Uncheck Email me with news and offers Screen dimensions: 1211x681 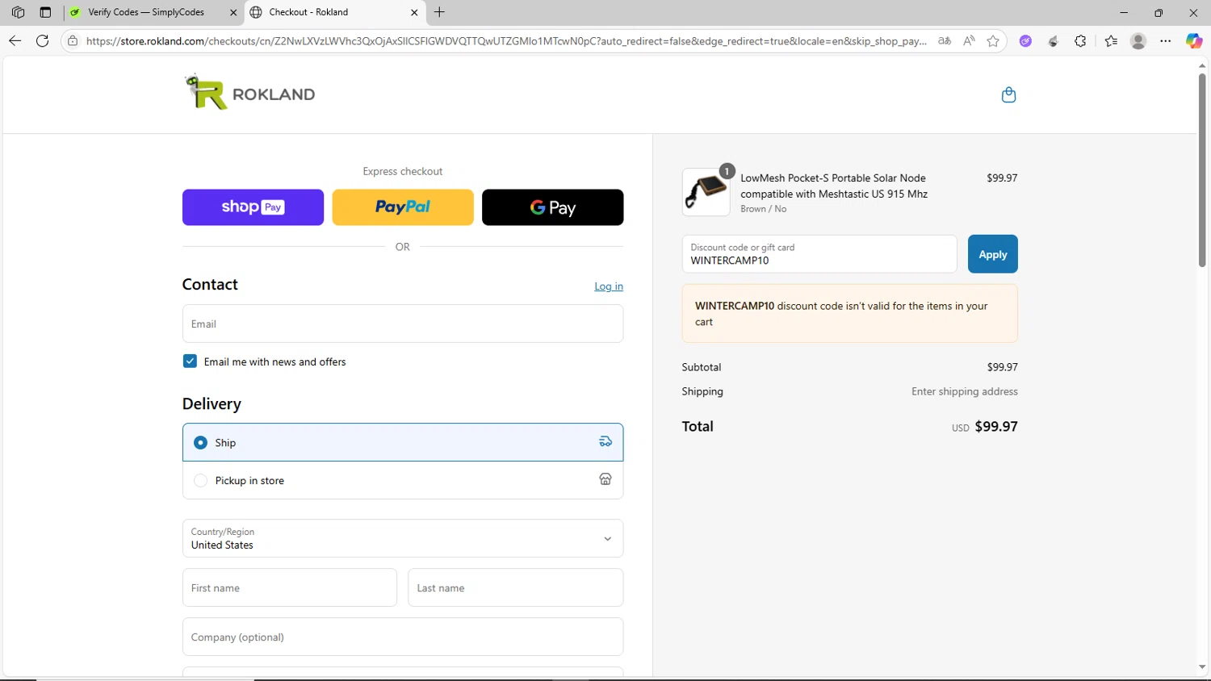[x=190, y=361]
